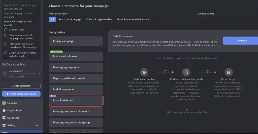Open the Plug-in Store menu item
Image resolution: width=258 pixels, height=134 pixels.
click(x=21, y=110)
